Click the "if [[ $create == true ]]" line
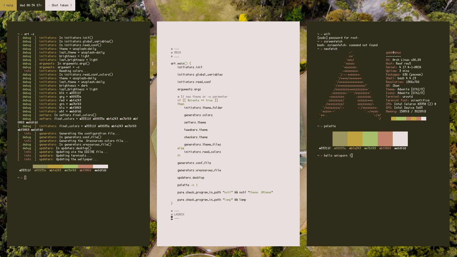 pos(198,100)
